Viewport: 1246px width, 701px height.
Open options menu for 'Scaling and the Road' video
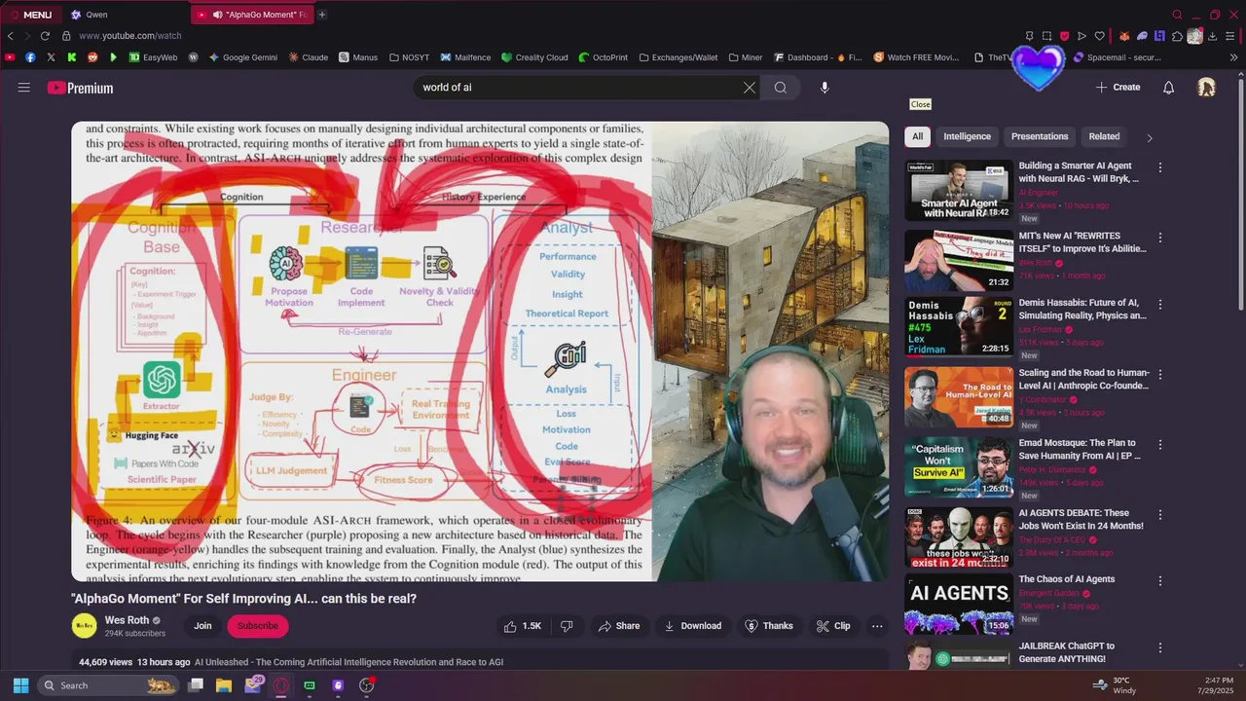pyautogui.click(x=1159, y=374)
